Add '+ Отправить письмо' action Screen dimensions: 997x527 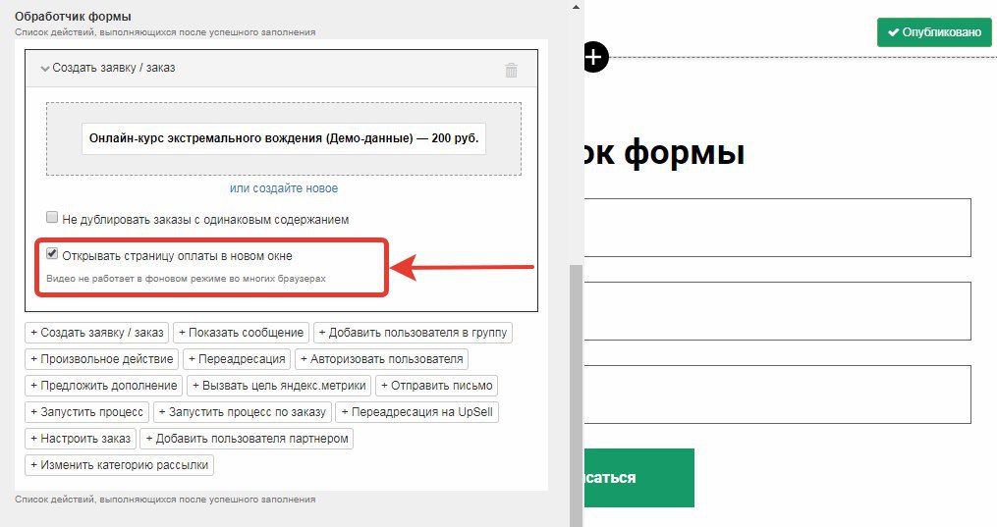[437, 386]
